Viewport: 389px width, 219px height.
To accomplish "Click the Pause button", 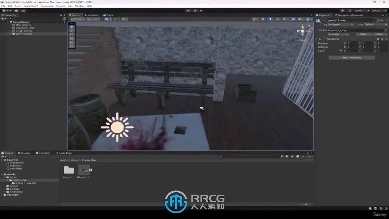I will tap(194, 11).
